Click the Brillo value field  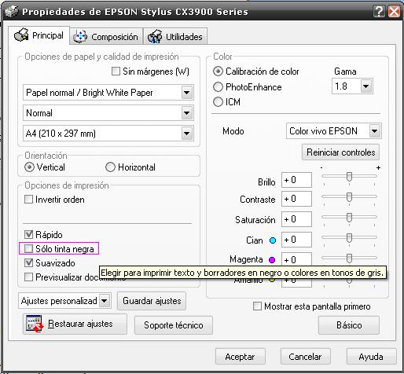pos(296,180)
